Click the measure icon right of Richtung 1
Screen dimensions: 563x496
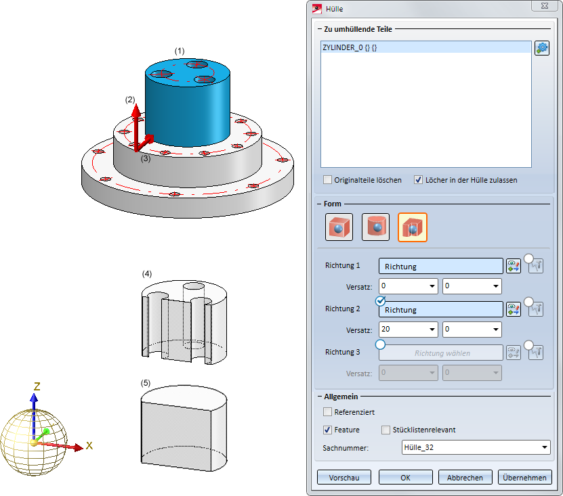point(537,266)
